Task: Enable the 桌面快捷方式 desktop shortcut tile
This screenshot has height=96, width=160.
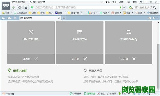Action: (x=80, y=38)
